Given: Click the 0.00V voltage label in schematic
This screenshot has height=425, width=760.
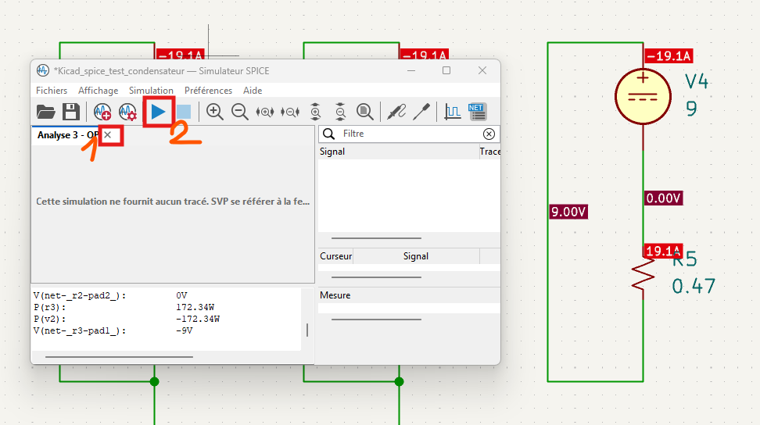Looking at the screenshot, I should point(664,198).
